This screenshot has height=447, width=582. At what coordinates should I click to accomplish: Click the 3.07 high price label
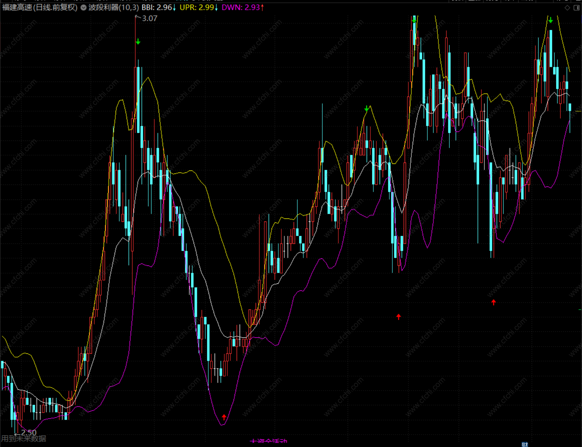(150, 19)
